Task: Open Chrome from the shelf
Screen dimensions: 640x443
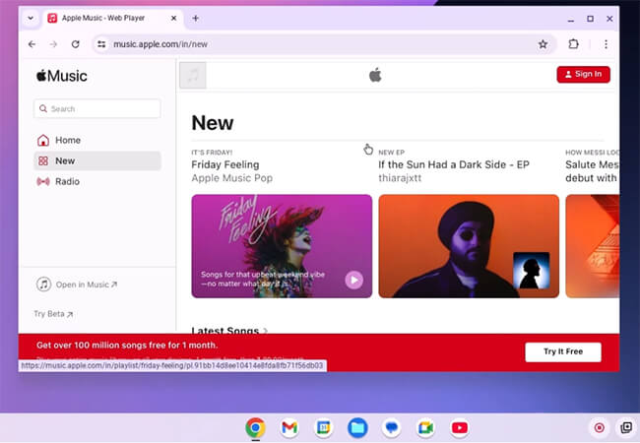Action: pos(256,427)
